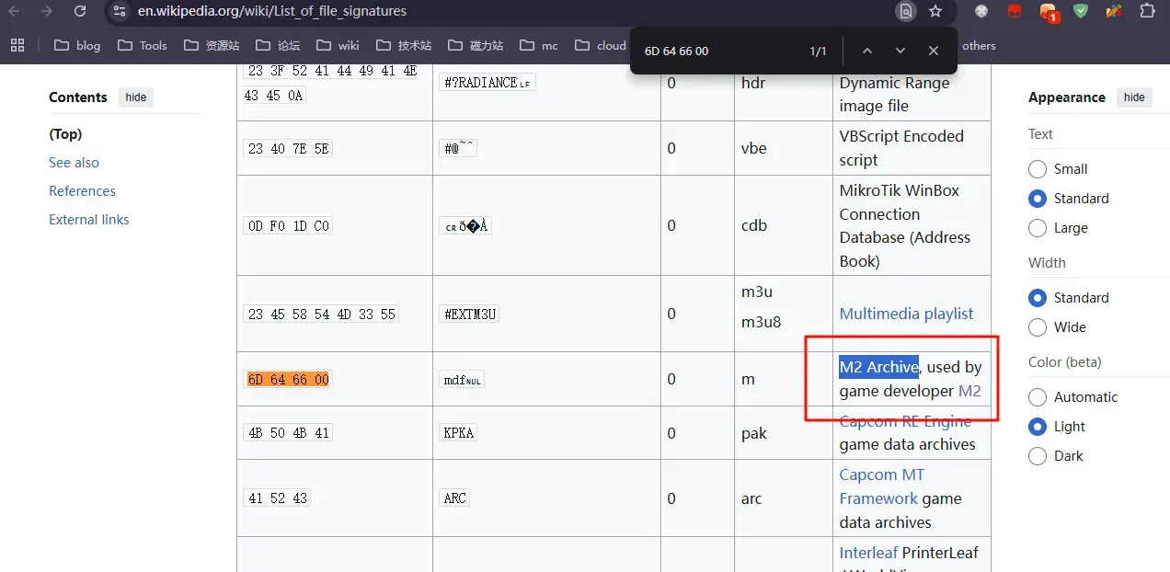Select the Small text size option
1170x572 pixels.
(1038, 169)
